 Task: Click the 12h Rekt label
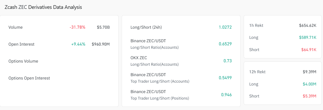tap(257, 72)
